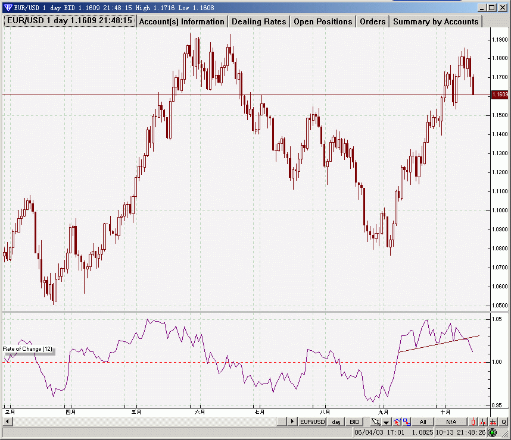The image size is (511, 440).
Task: Click the 0.95 indicator axis label
Action: coord(497,405)
